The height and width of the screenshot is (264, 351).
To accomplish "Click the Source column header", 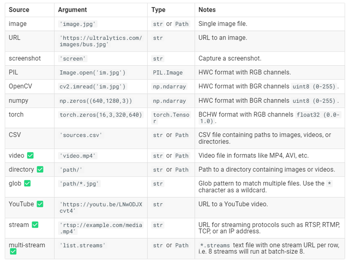I will (x=19, y=10).
